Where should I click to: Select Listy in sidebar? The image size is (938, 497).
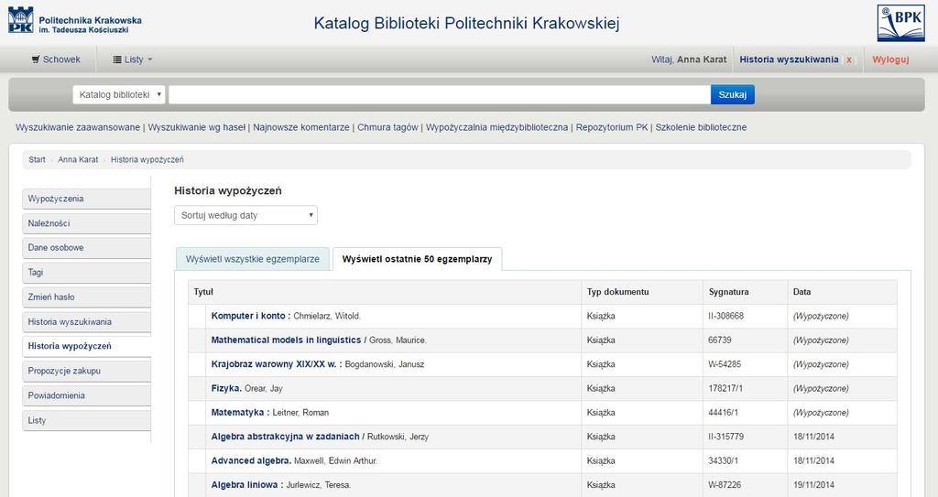click(x=86, y=420)
